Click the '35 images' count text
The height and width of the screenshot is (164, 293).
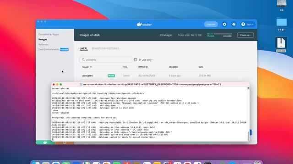[x=166, y=35]
